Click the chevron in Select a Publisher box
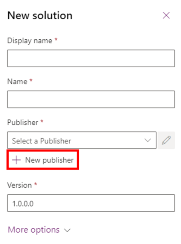 click(x=147, y=140)
